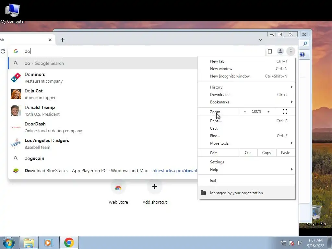Open the media player taskbar icon
This screenshot has height=249, width=332.
[49, 243]
